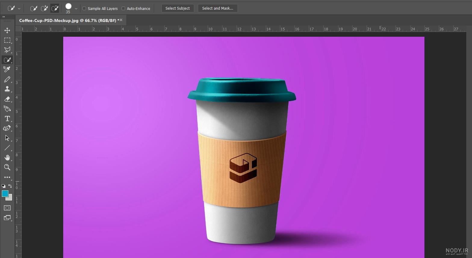Select the Hand tool
This screenshot has height=258, width=472.
(x=7, y=158)
